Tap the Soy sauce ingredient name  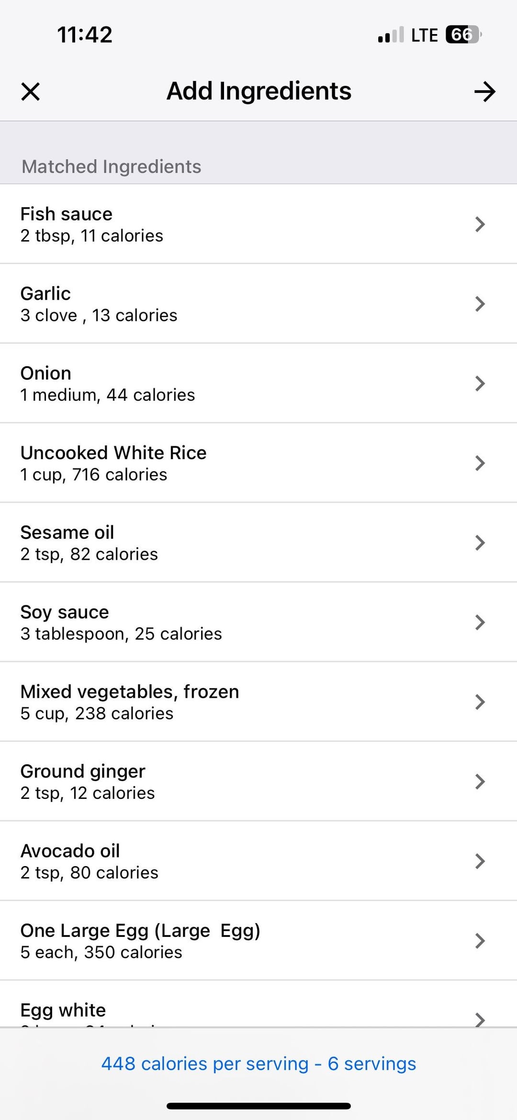point(65,612)
